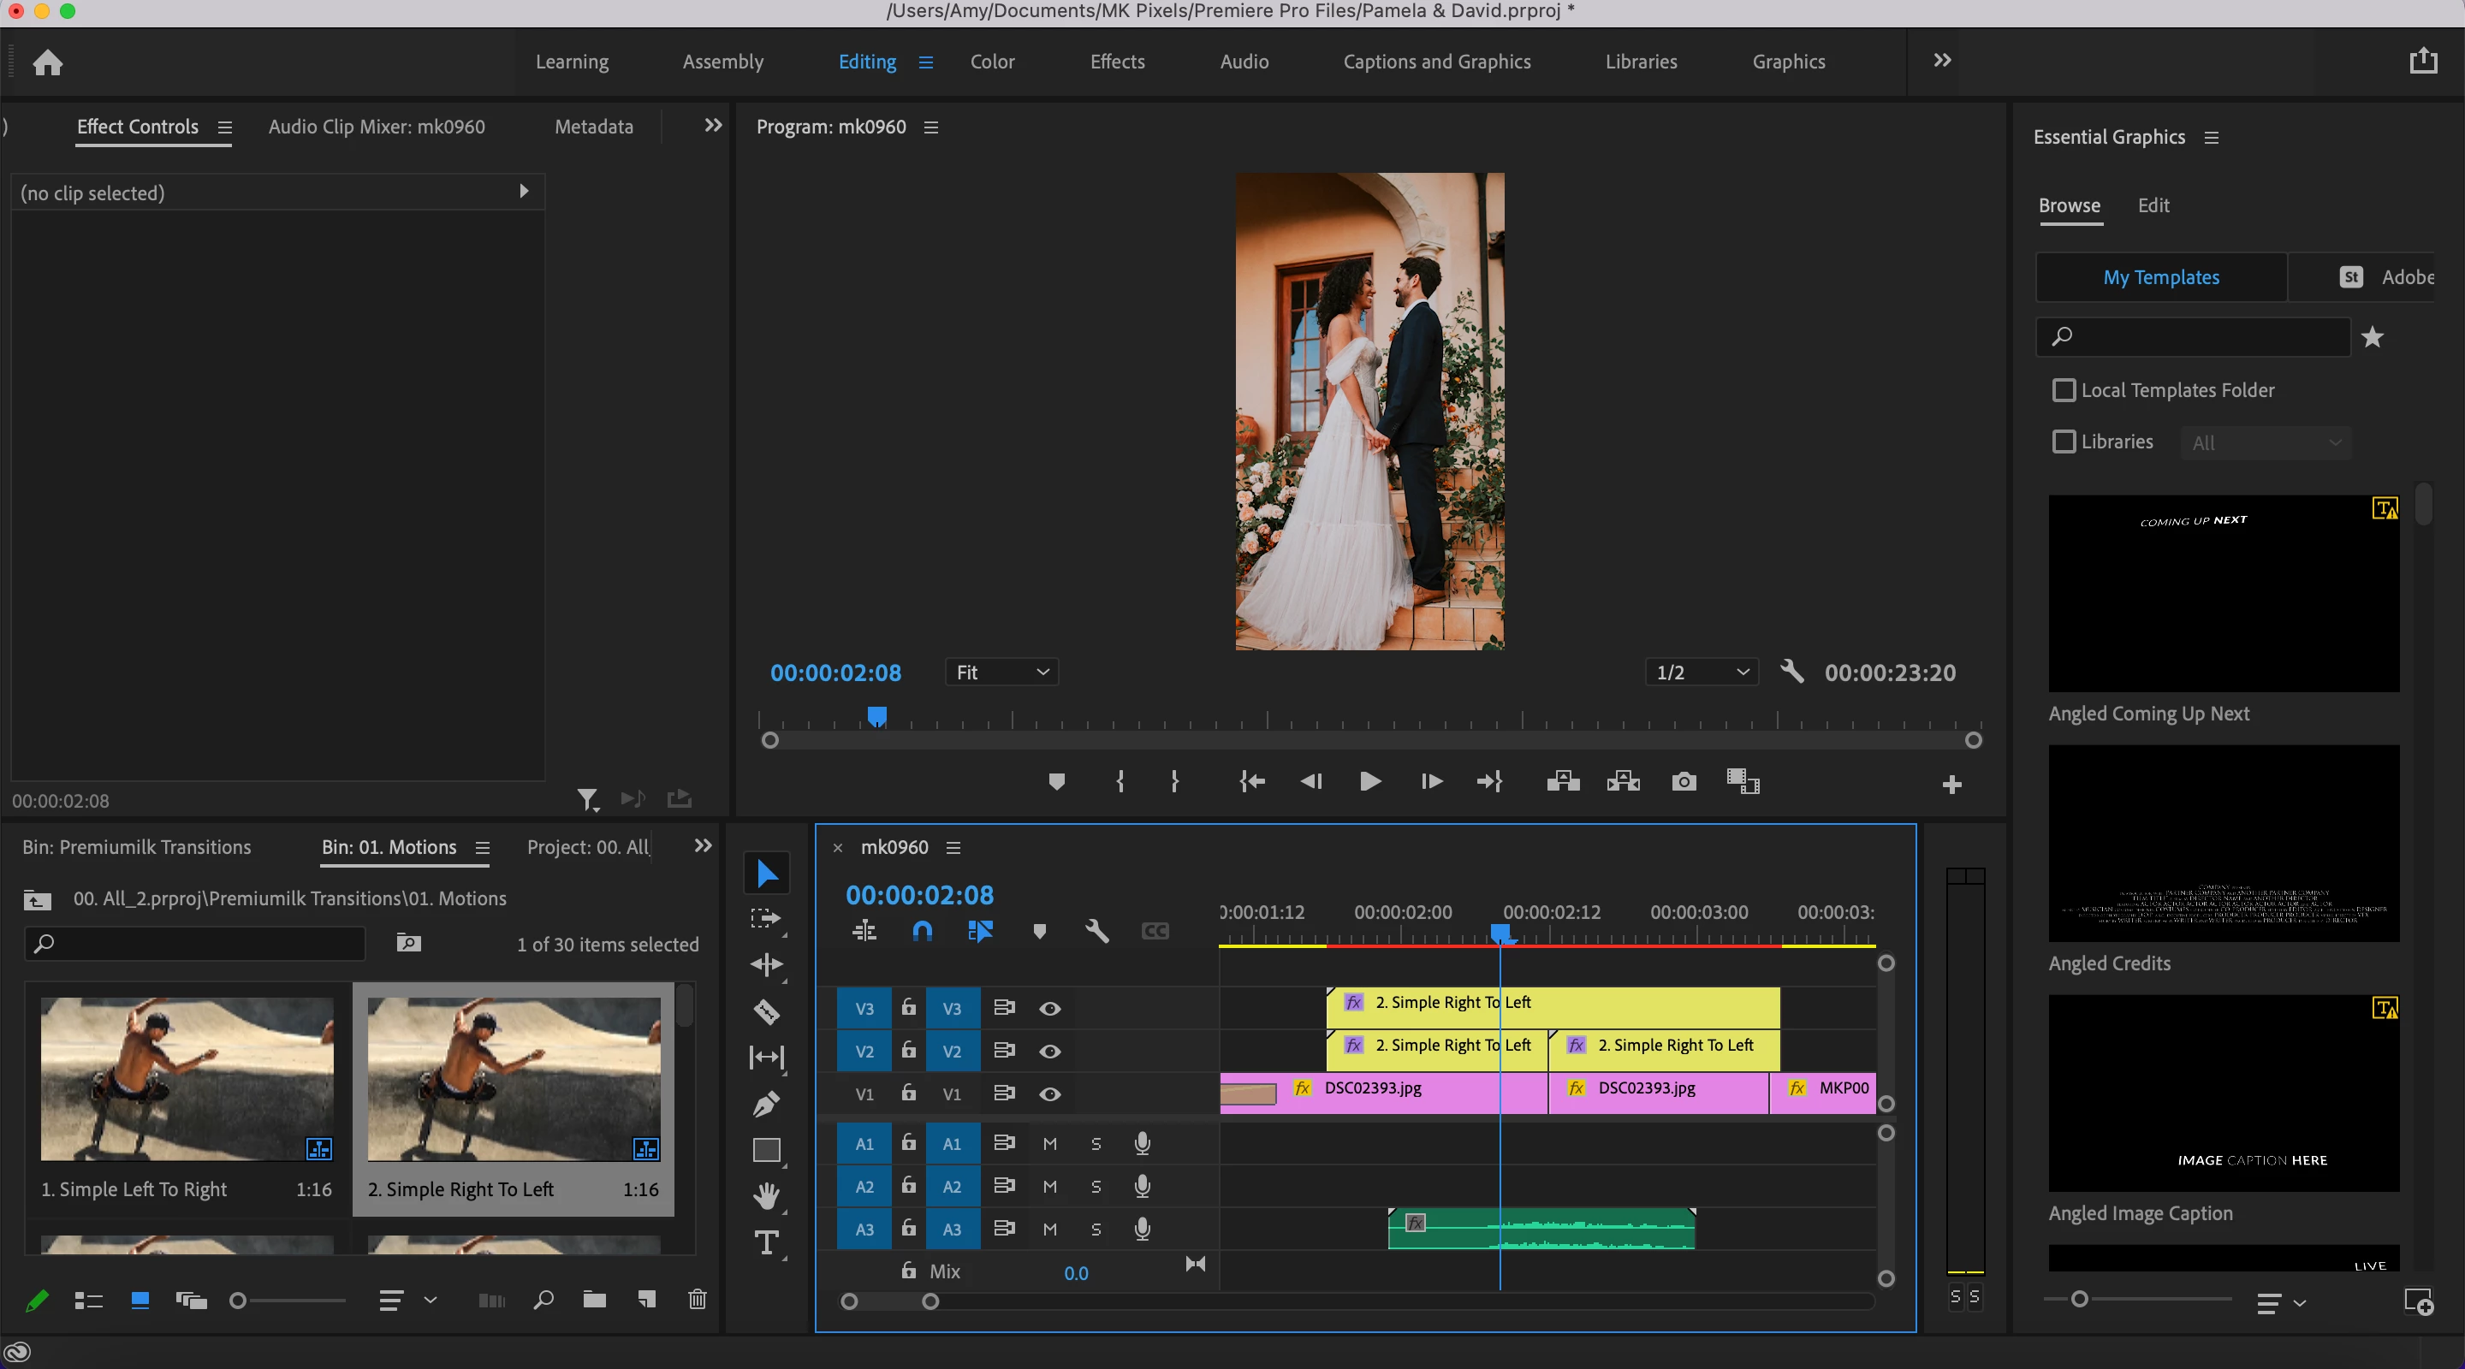Screen dimensions: 2465x1369
Task: Click Export Frame camera icon
Action: pos(1684,781)
